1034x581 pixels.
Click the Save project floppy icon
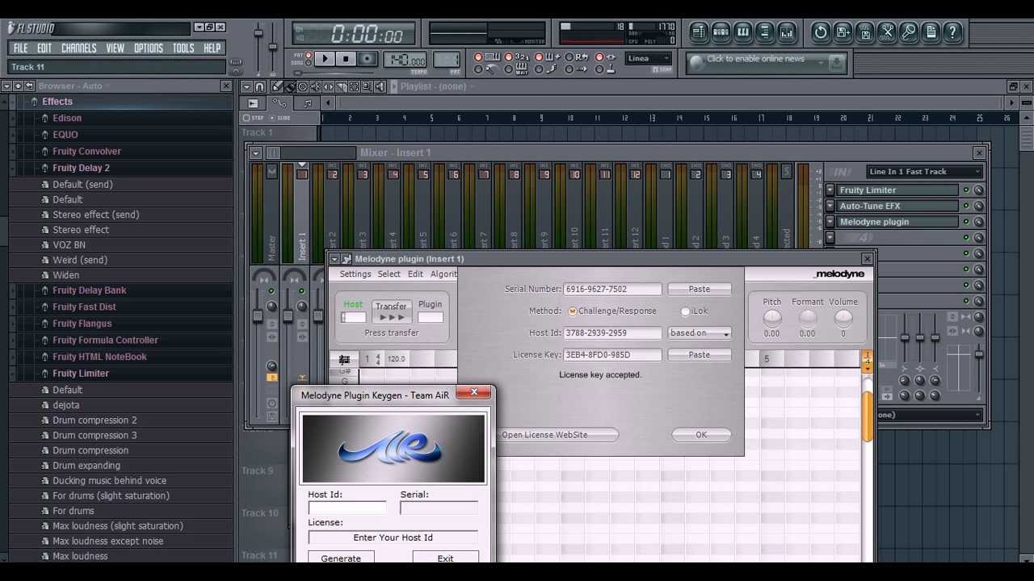[x=843, y=32]
